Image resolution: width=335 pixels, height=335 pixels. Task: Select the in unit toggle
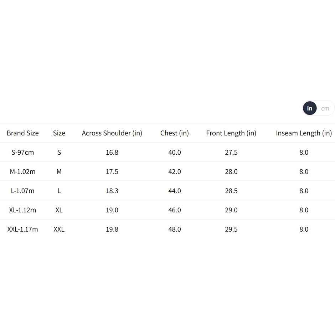tap(310, 108)
